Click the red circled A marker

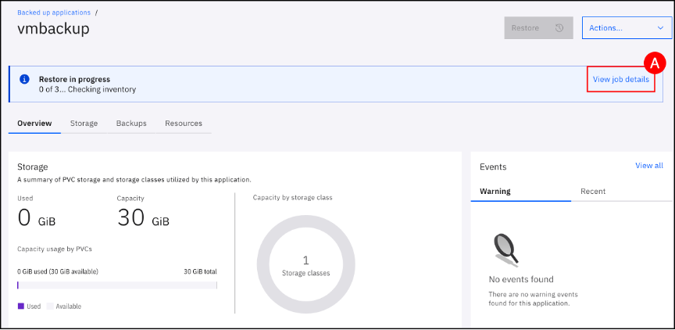(653, 63)
